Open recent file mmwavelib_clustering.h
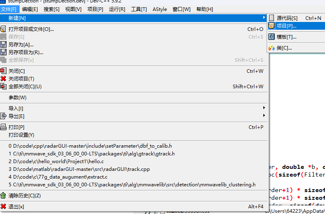The height and width of the screenshot is (214, 325). (x=134, y=184)
